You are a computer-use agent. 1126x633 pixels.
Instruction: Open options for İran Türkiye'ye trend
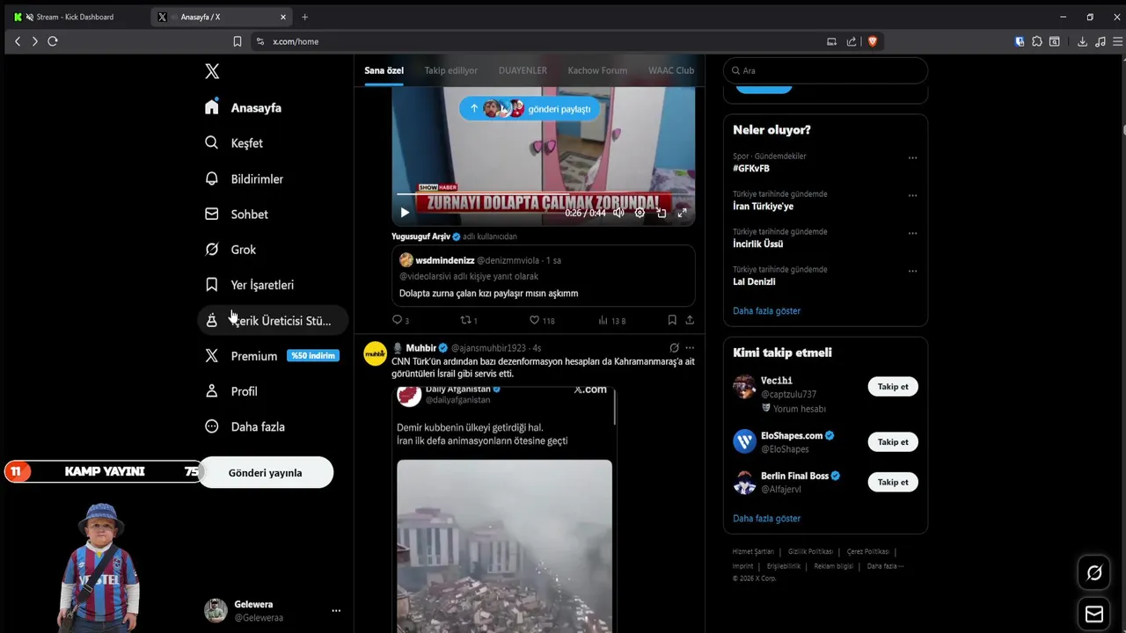912,196
